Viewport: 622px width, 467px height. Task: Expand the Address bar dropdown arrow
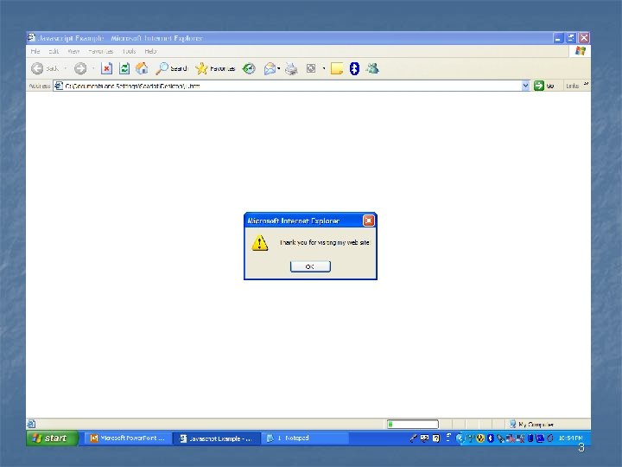coord(525,86)
